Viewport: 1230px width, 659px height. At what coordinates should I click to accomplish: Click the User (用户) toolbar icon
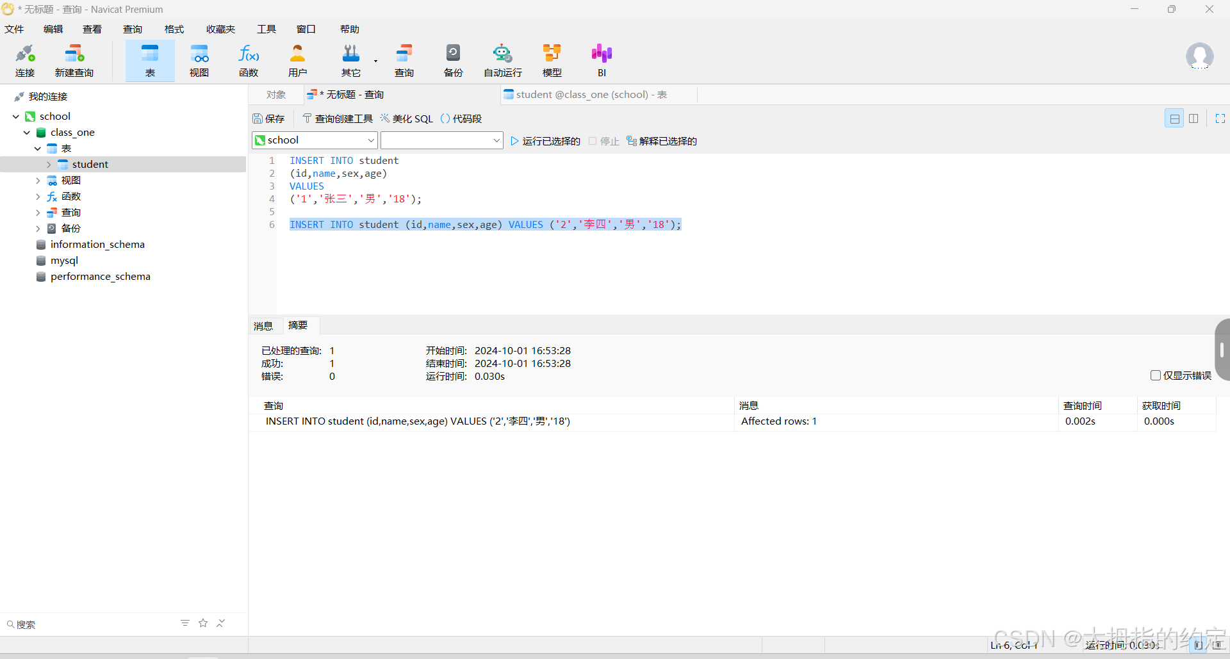tap(298, 61)
